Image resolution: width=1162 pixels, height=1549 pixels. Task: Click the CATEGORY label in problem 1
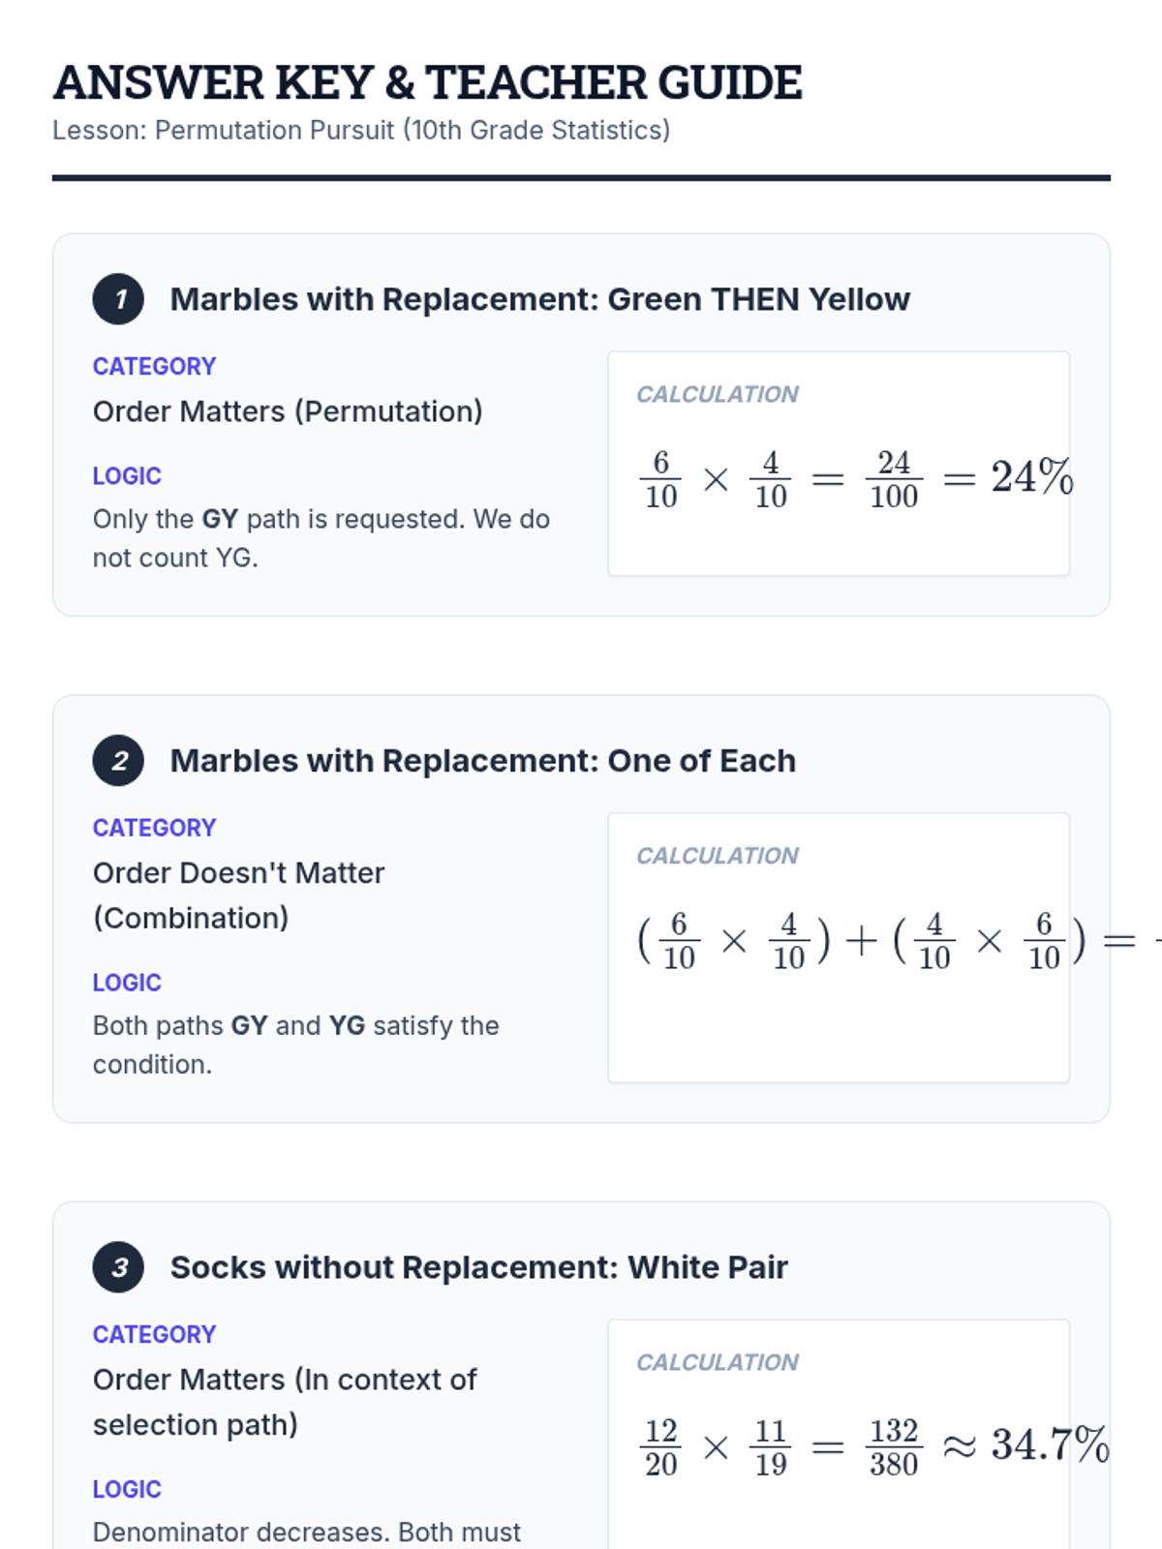point(154,367)
